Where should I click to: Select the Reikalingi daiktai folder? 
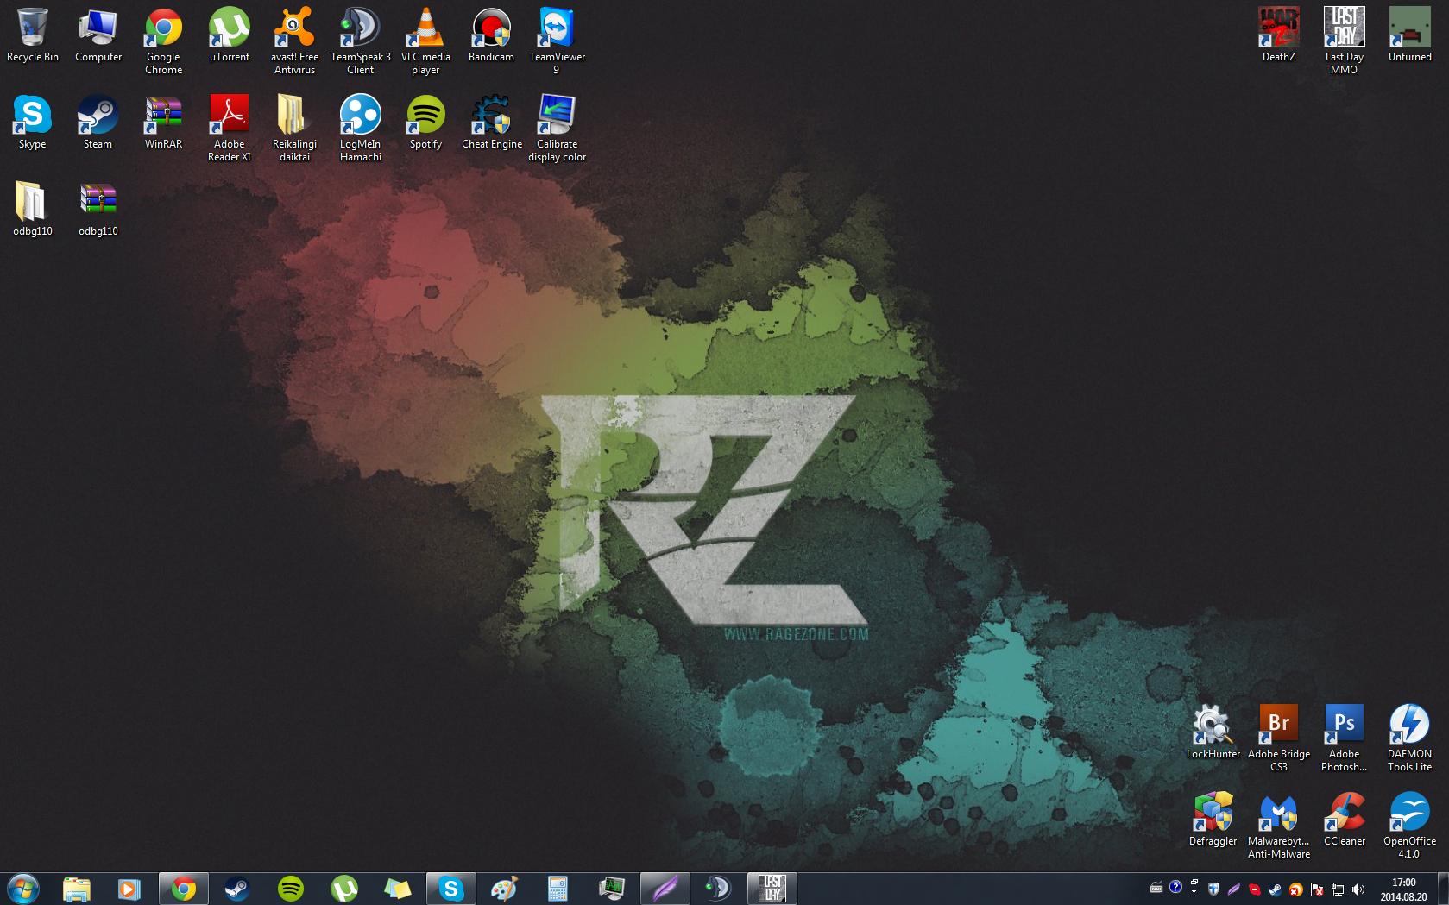click(294, 128)
